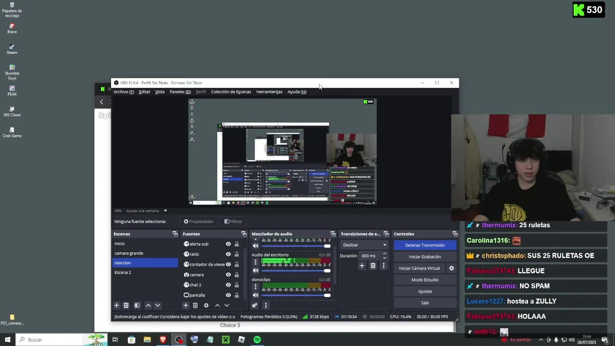The image size is (615, 346).
Task: Click Detener Transmisión button
Action: point(425,245)
